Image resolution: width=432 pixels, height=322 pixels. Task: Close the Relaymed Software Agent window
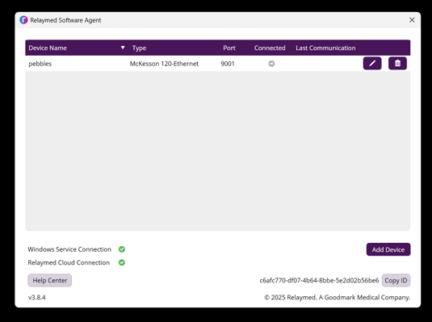[412, 20]
